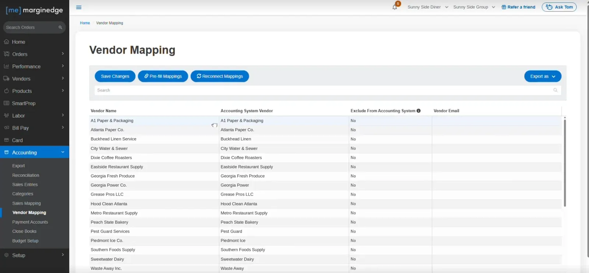Click the Labor people icon
Screen dimensions: 589x273
tap(6, 116)
